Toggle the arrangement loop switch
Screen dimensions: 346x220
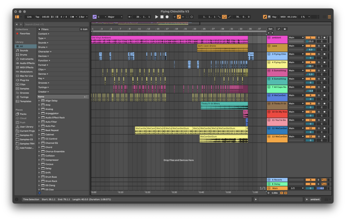coord(225,17)
